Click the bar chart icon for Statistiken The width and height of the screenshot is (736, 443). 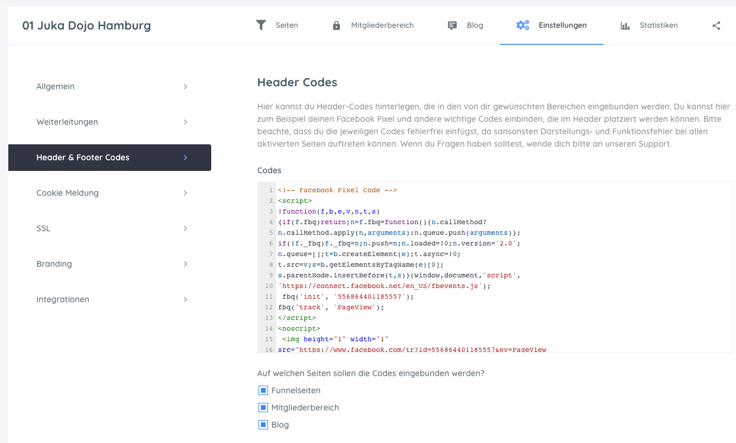[625, 25]
